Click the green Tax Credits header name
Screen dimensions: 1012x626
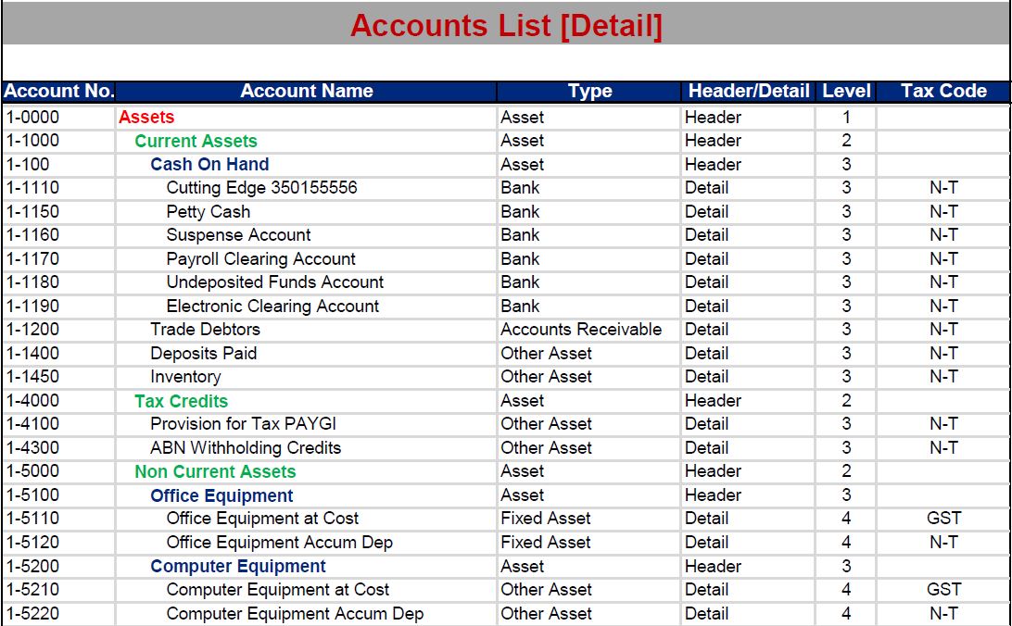pyautogui.click(x=182, y=401)
